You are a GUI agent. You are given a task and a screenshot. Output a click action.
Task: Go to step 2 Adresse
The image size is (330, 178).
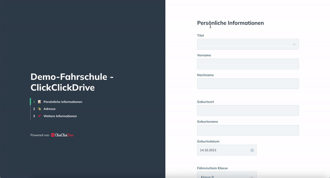click(44, 109)
